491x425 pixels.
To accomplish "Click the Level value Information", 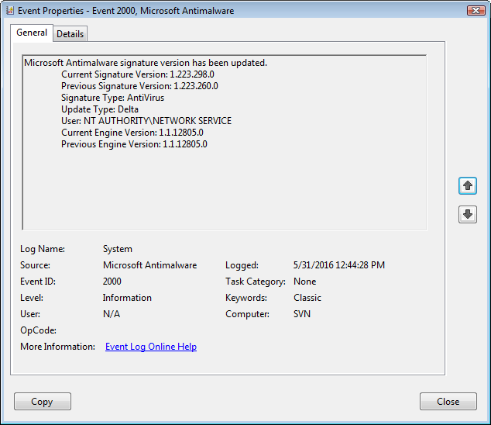I will coord(127,298).
